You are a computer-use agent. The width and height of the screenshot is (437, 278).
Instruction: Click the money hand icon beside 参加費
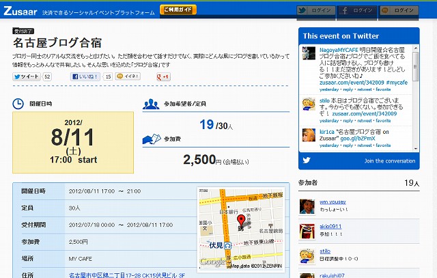[x=152, y=139]
